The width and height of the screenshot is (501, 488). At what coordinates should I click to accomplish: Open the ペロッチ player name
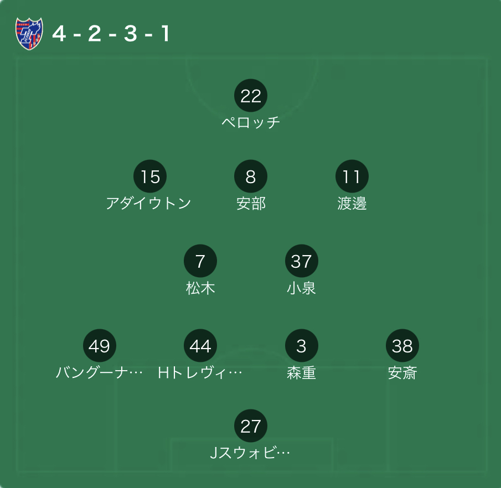point(251,122)
